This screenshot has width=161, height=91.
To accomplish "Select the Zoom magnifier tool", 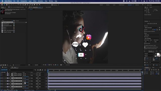I will click(x=9, y=5).
